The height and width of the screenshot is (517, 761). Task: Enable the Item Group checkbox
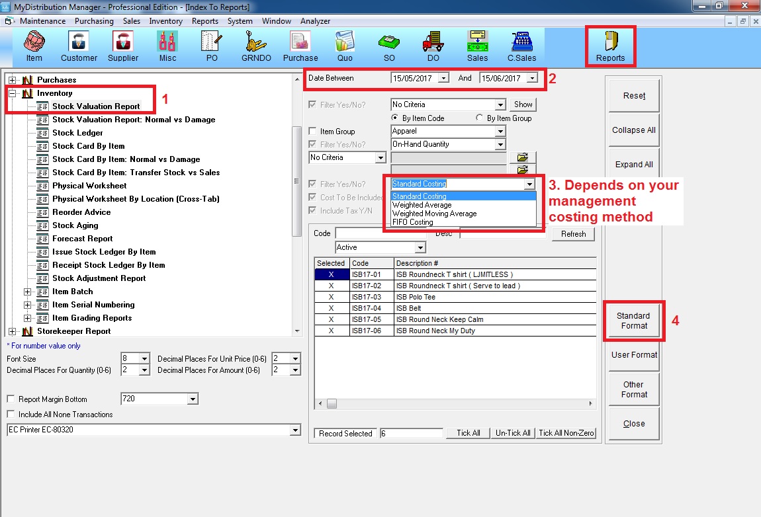pyautogui.click(x=314, y=132)
